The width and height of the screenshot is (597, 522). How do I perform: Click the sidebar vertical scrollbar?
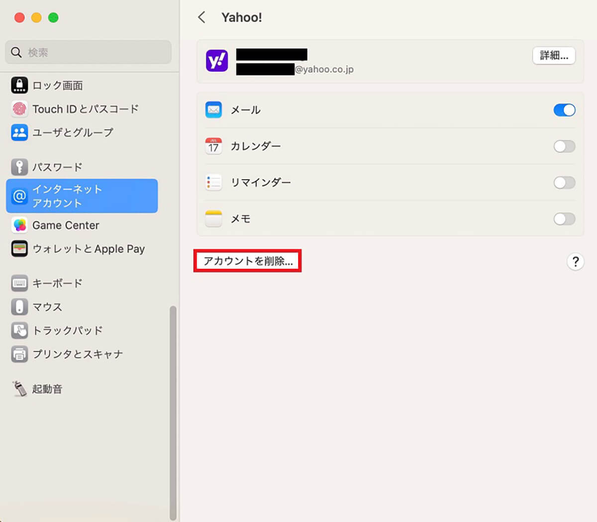click(173, 413)
